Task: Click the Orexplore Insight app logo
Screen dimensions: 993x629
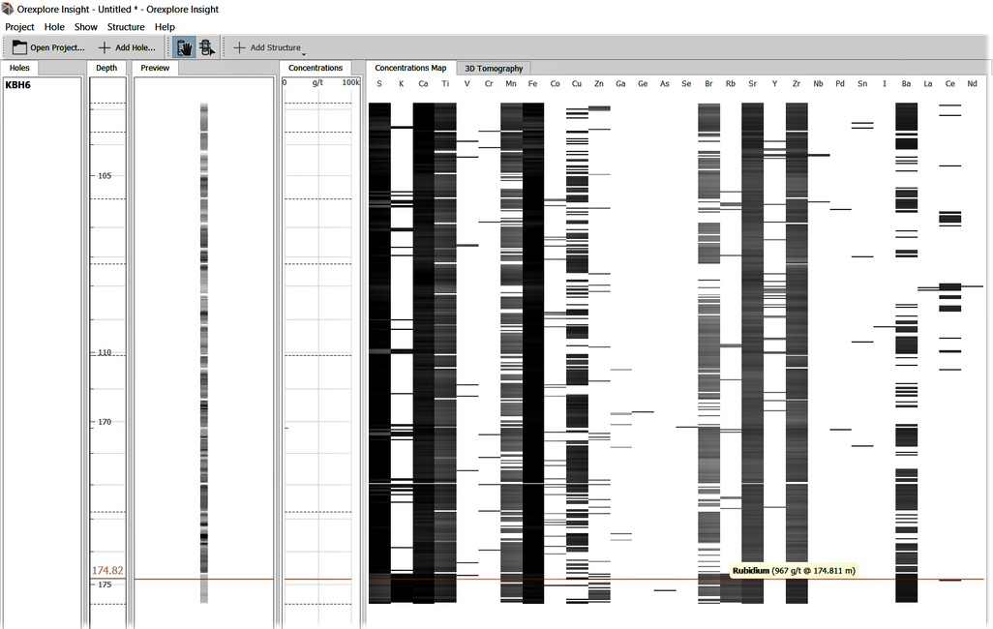Action: click(8, 9)
